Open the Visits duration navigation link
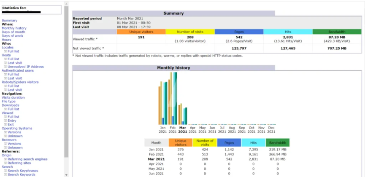Viewport: 365px width, 177px height. click(x=13, y=97)
